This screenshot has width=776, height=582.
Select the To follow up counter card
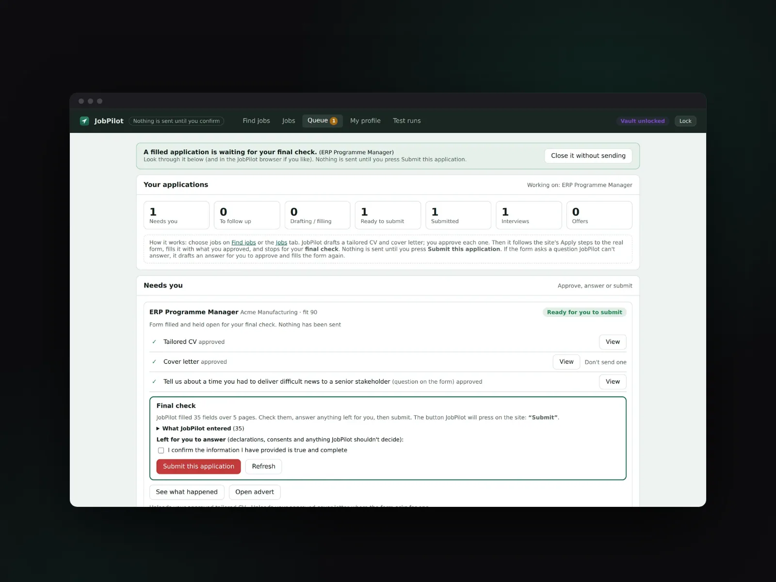click(x=247, y=215)
